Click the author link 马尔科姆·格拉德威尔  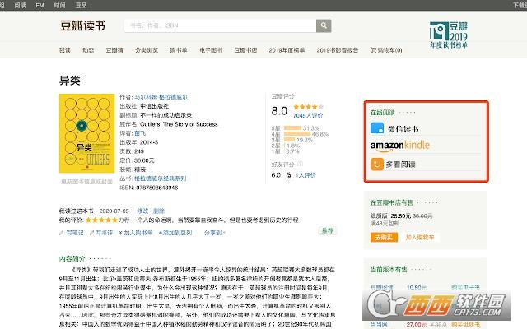(161, 97)
